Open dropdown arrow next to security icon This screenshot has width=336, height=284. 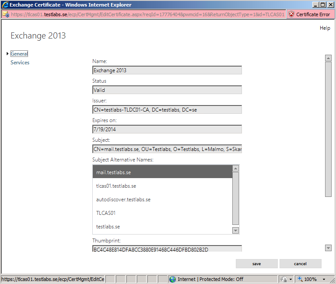290,279
